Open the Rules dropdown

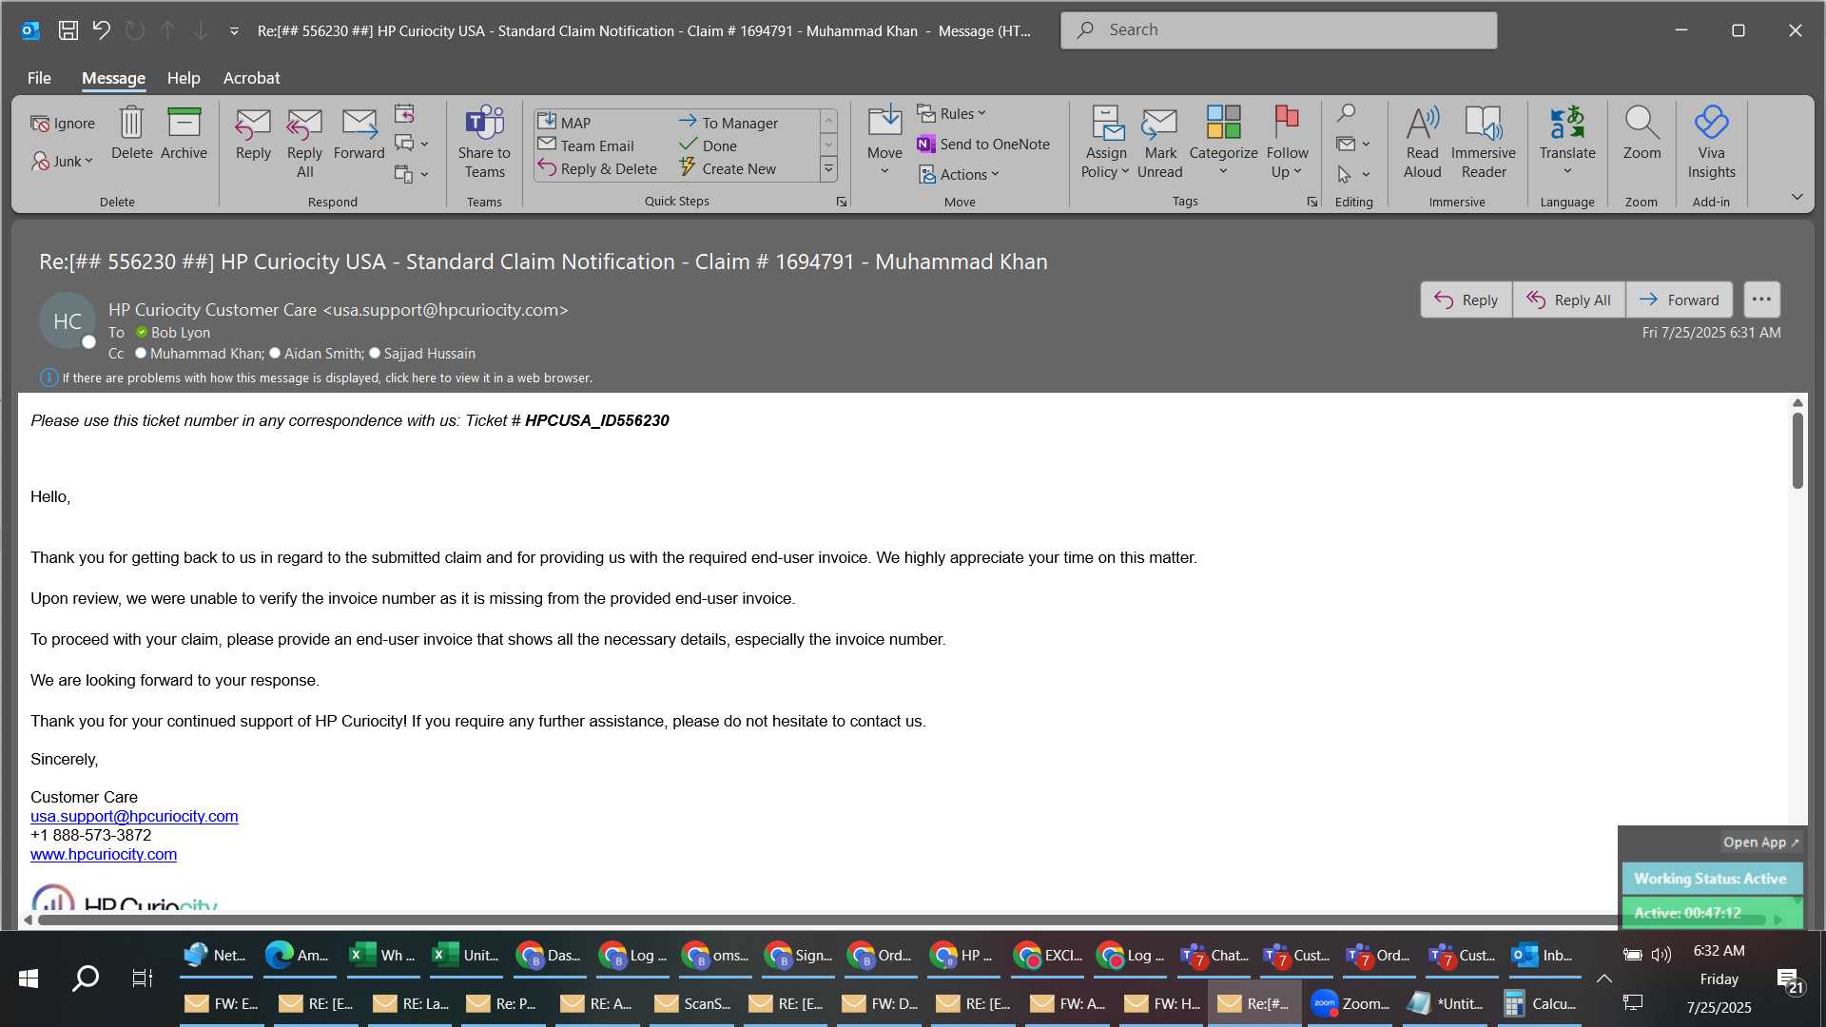952,113
